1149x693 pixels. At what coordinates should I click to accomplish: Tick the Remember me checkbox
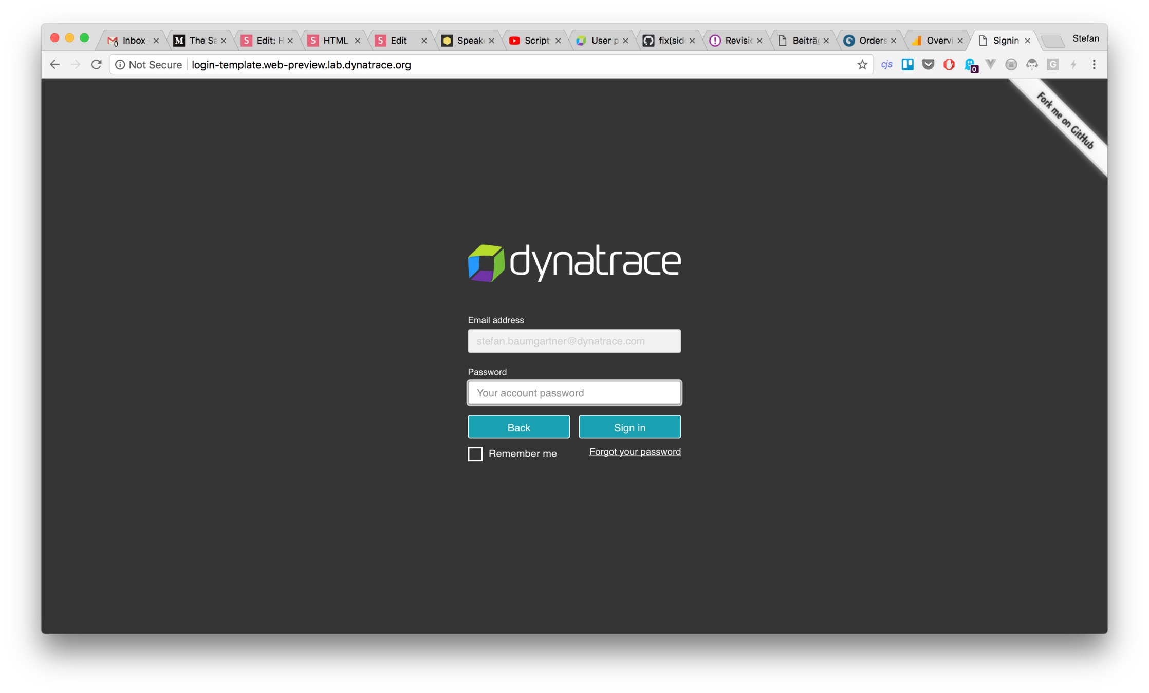click(x=475, y=454)
